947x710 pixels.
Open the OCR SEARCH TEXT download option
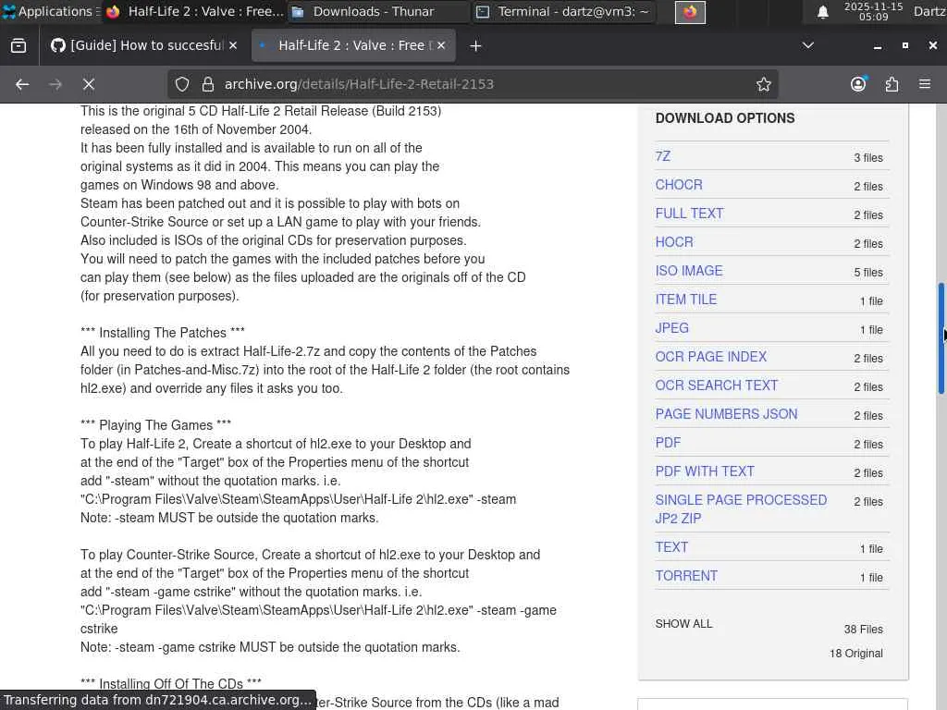pyautogui.click(x=717, y=386)
